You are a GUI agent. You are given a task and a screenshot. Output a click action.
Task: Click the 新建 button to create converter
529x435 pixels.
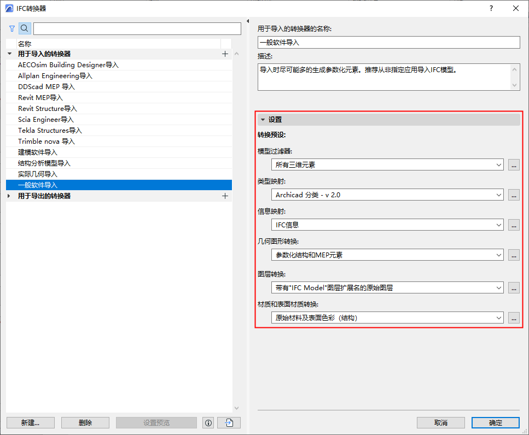tap(30, 422)
